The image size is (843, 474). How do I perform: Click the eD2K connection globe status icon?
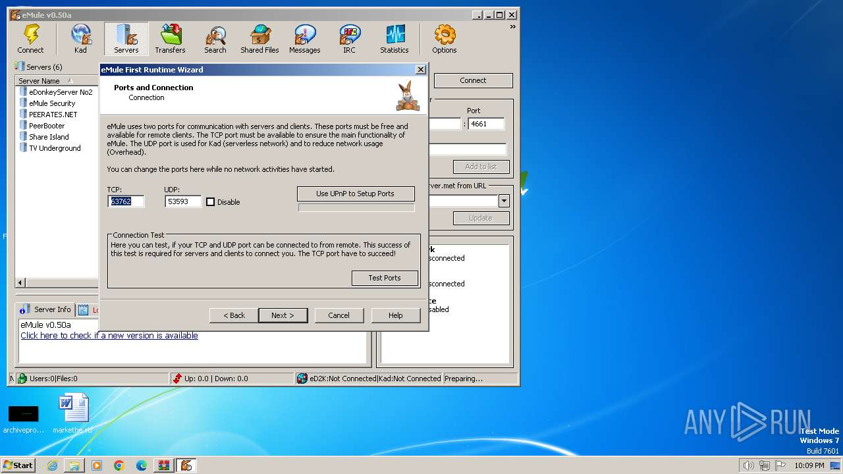point(302,379)
